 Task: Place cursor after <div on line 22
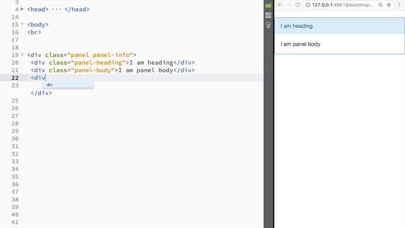46,78
